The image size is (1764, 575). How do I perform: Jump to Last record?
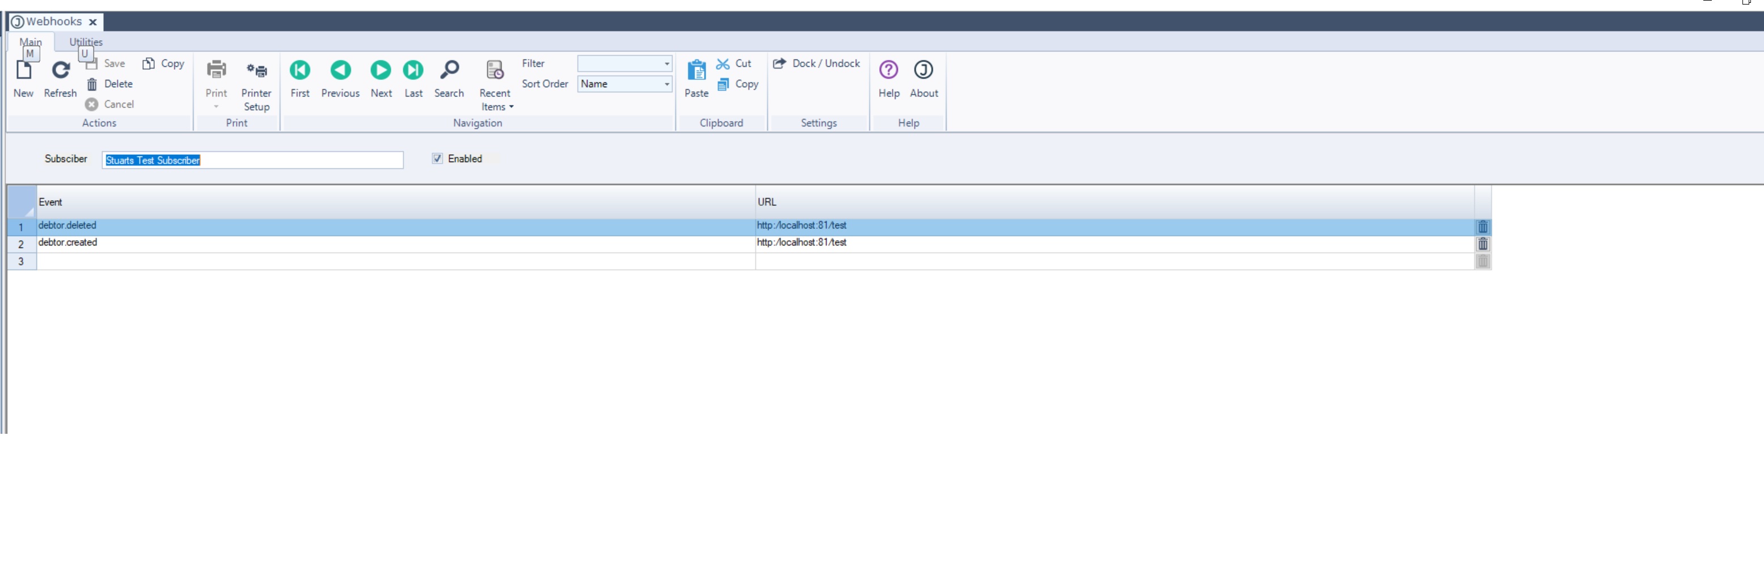click(x=413, y=70)
